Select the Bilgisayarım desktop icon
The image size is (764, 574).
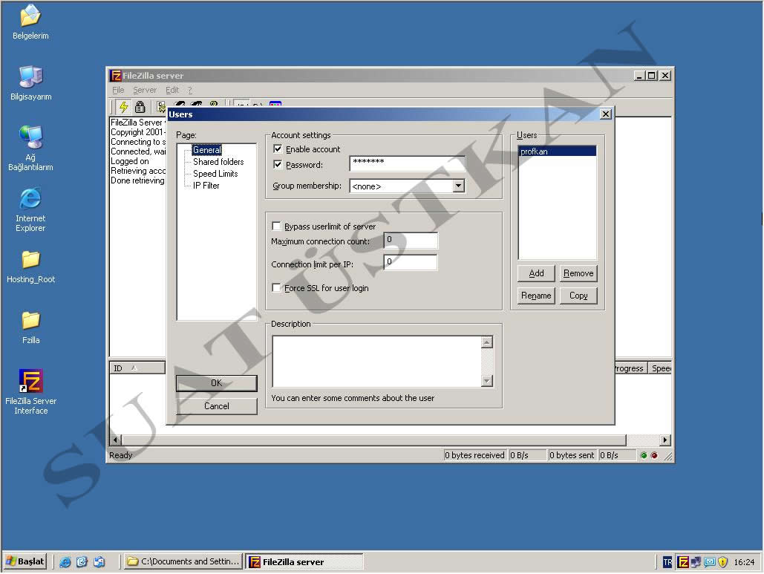point(30,83)
